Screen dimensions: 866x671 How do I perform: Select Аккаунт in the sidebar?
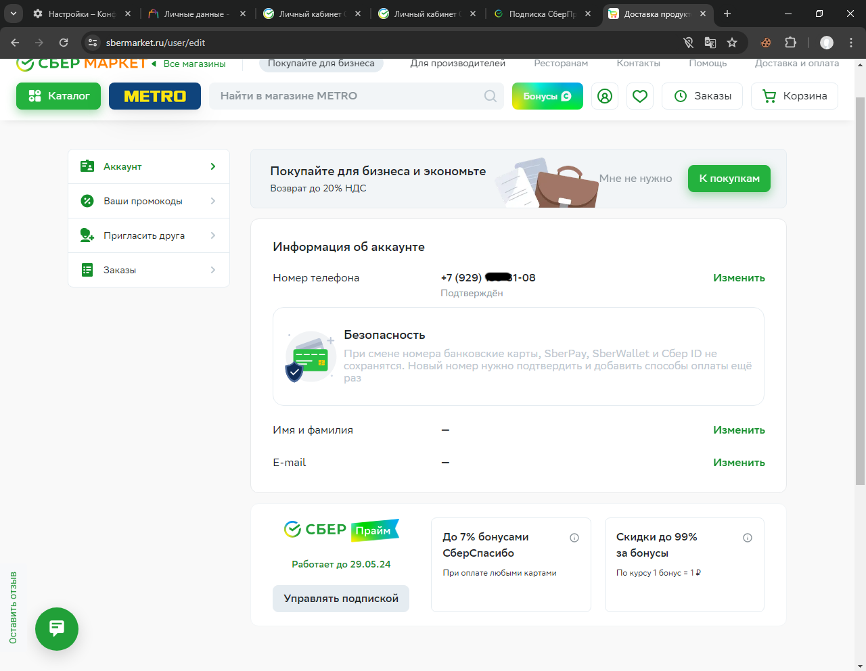coord(149,166)
